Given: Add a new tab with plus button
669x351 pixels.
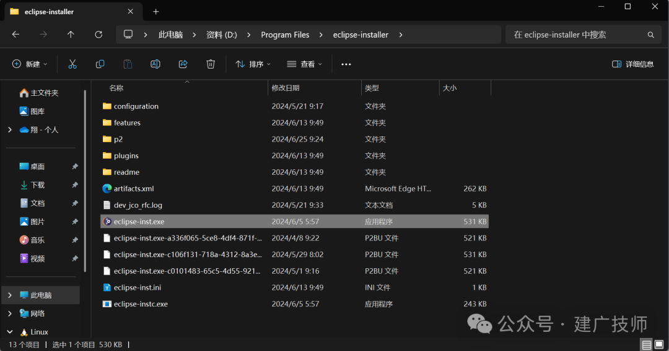Looking at the screenshot, I should 155,12.
